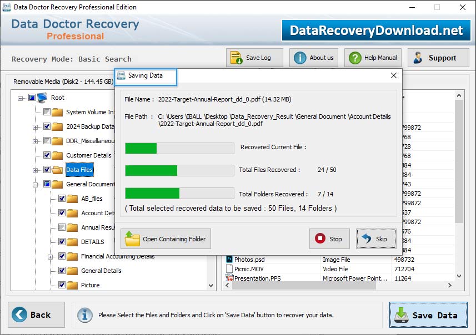Click the Presentation.PPS file icon

point(229,278)
